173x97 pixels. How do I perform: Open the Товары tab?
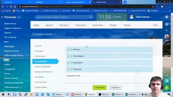(113, 25)
